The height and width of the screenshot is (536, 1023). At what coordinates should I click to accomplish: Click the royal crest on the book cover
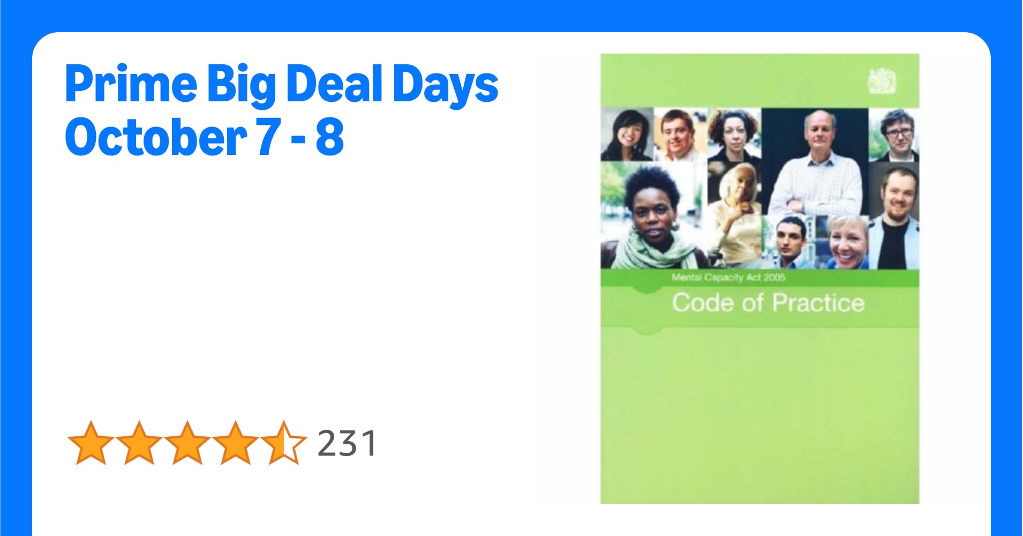point(882,81)
